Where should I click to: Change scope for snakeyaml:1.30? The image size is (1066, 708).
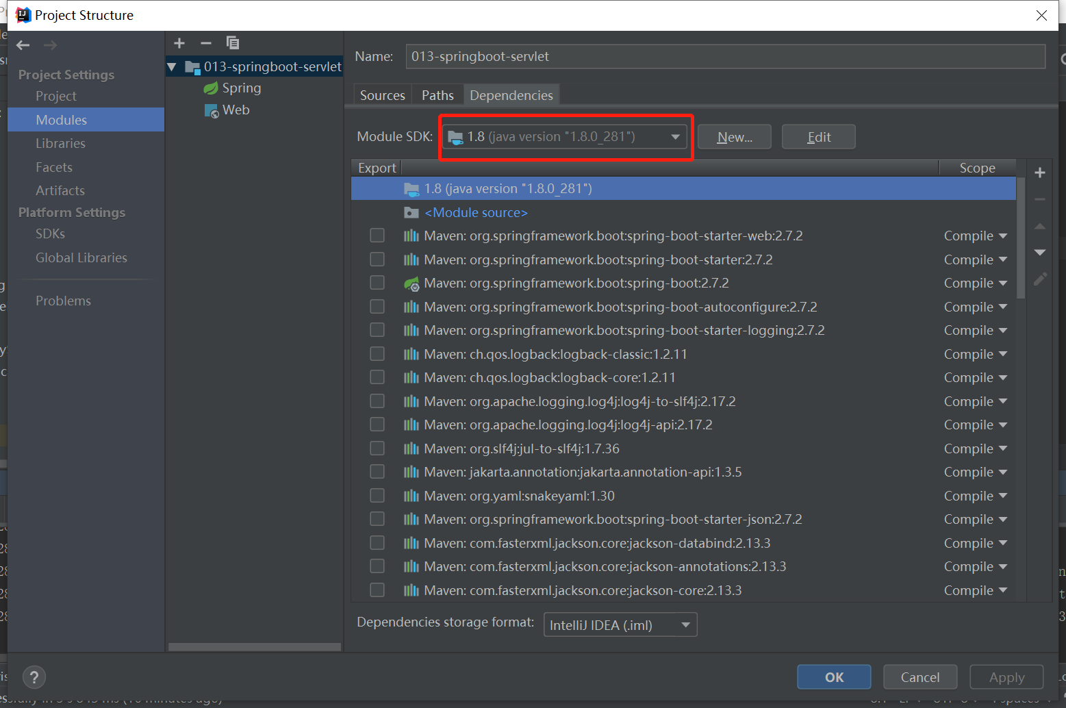pyautogui.click(x=976, y=496)
